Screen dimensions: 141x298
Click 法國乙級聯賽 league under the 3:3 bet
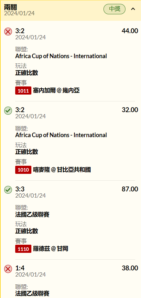32,214
